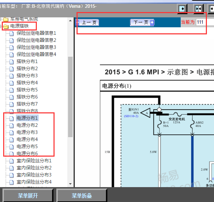
Task: Open 室内保险丝分布3
Action: (34, 175)
